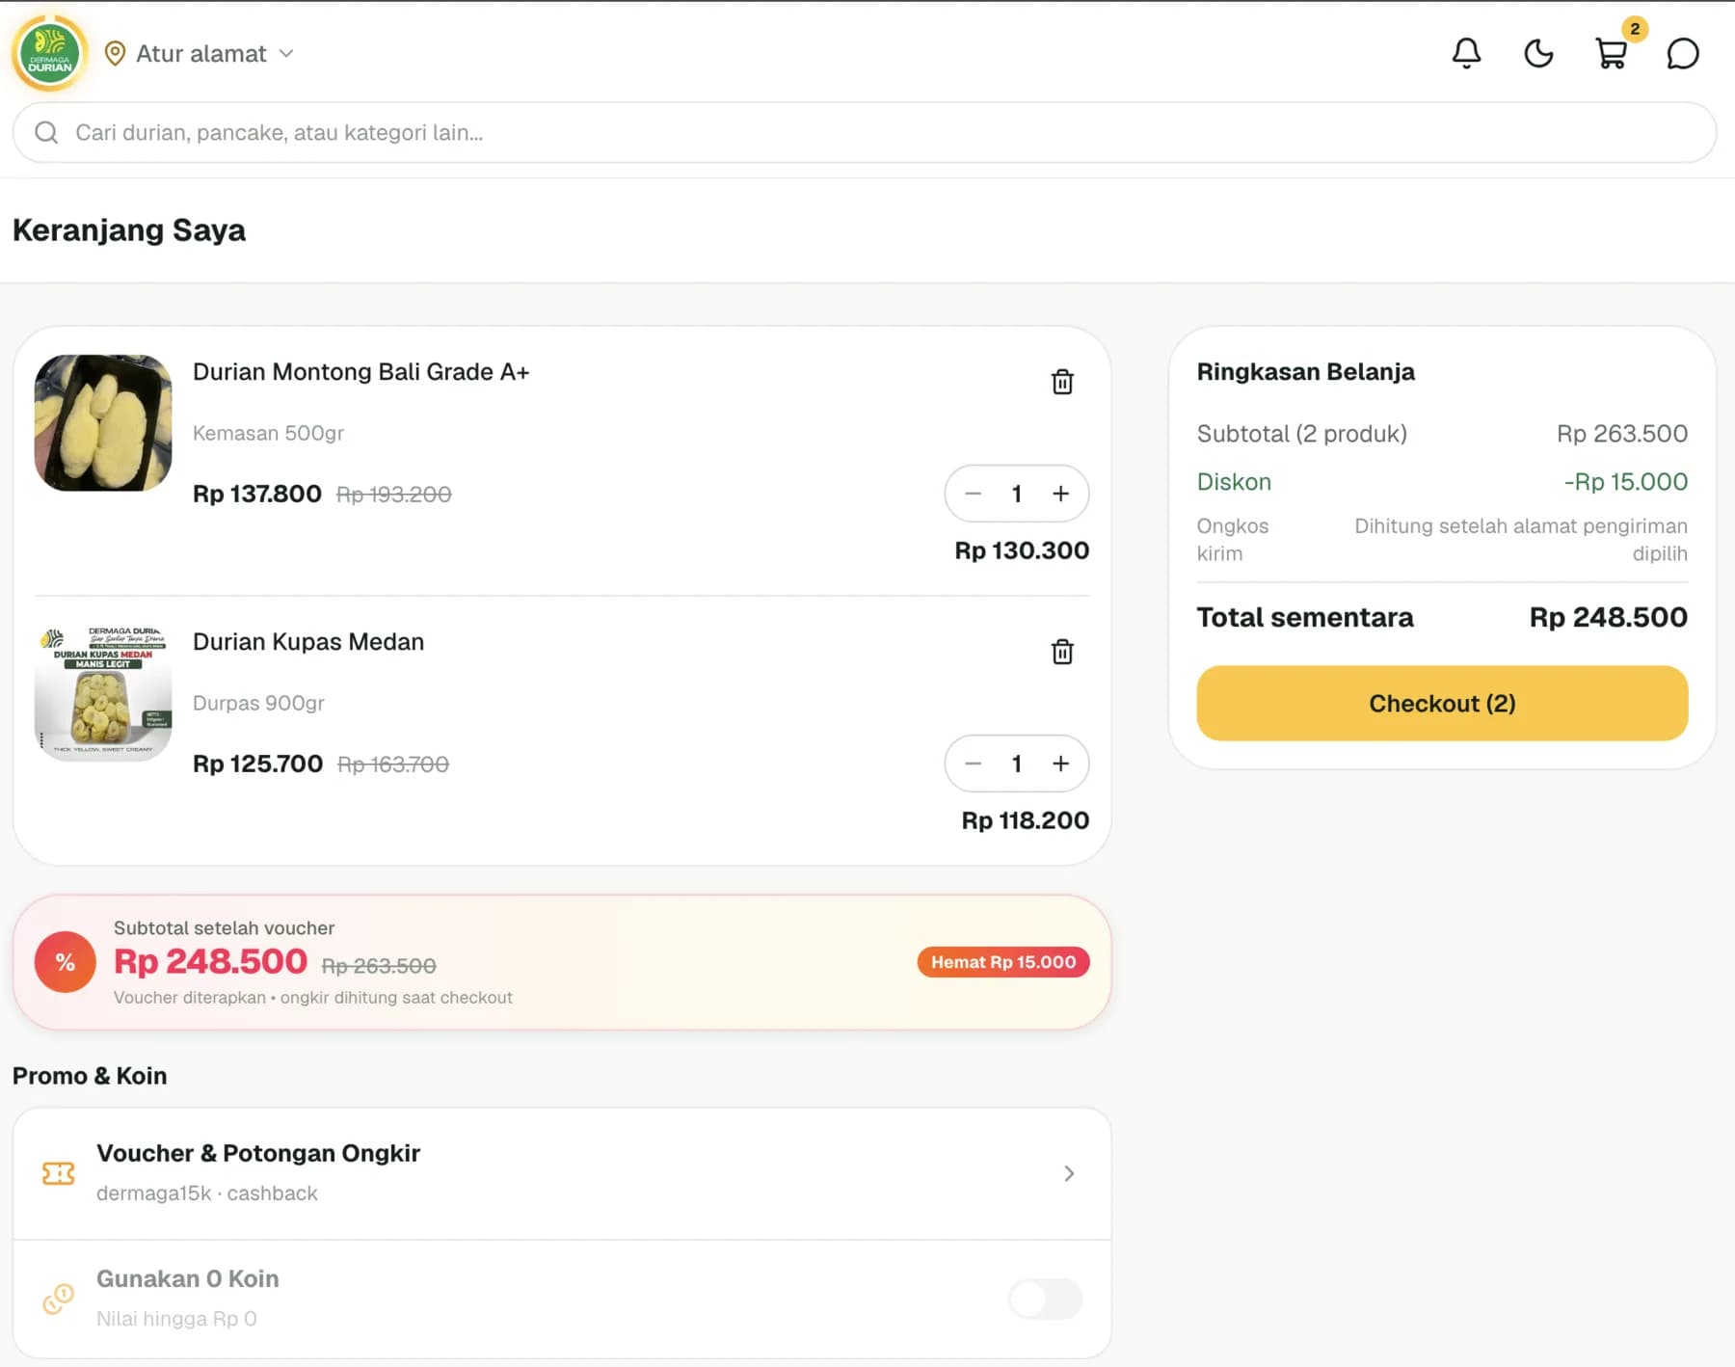Click the Atur alamat label
Image resolution: width=1735 pixels, height=1367 pixels.
[201, 54]
